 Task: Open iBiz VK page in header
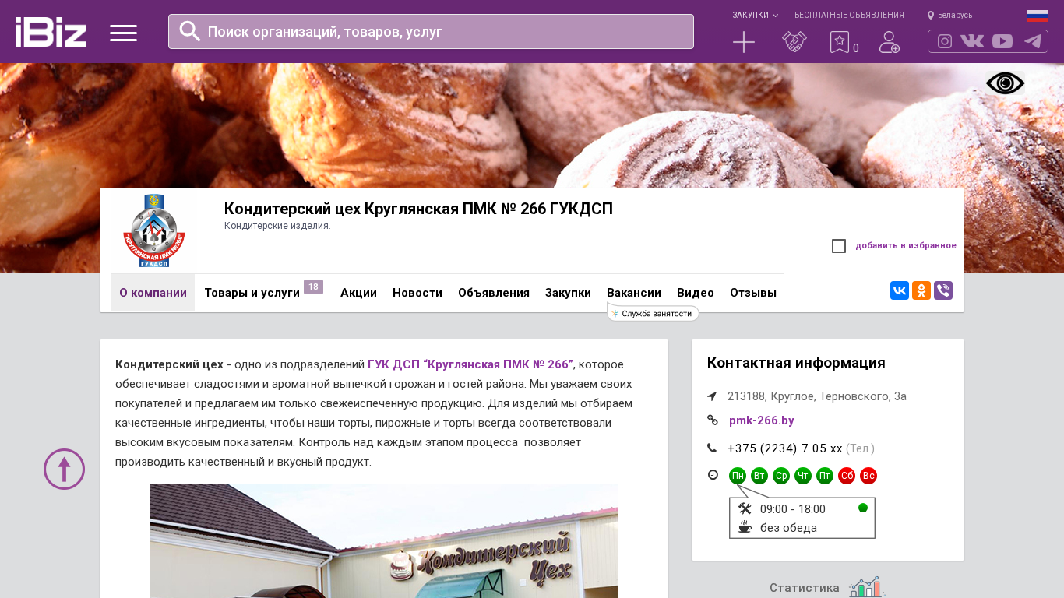(x=972, y=41)
